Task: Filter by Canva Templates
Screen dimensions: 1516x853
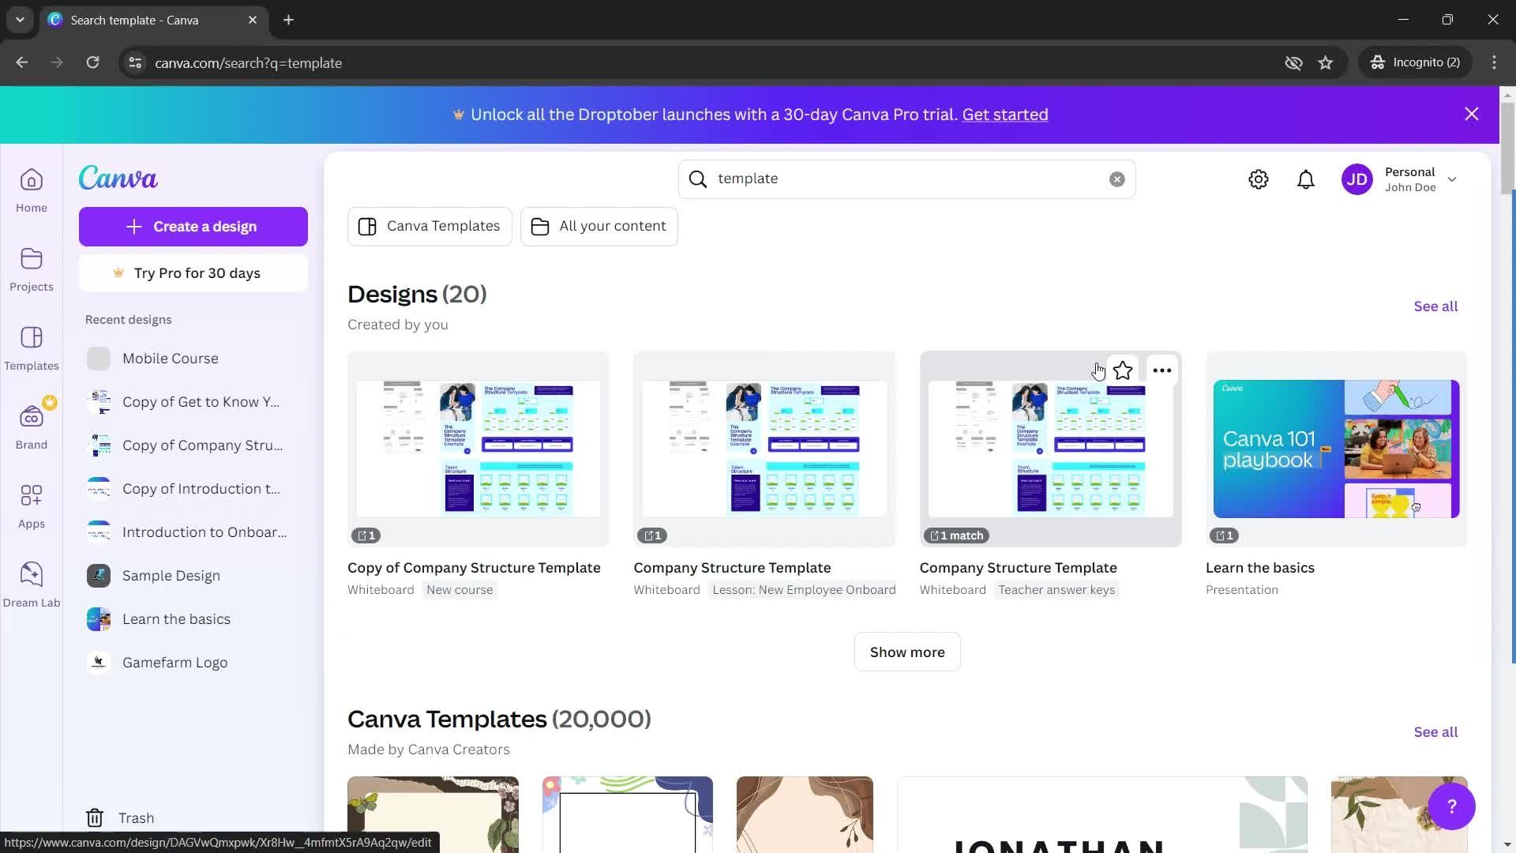Action: coord(430,227)
